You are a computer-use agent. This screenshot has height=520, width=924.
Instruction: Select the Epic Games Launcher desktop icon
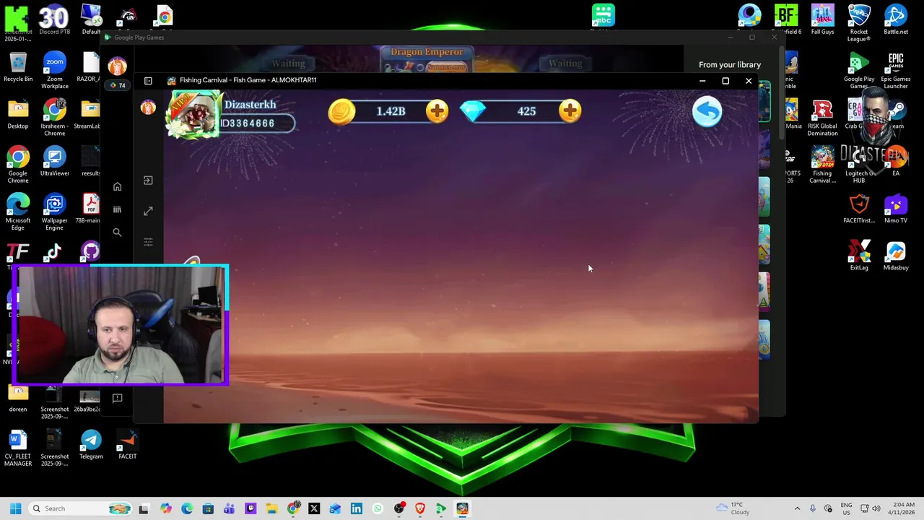click(896, 70)
